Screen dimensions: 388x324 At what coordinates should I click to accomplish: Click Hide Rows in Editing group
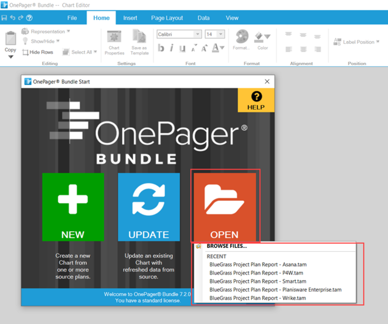38,52
